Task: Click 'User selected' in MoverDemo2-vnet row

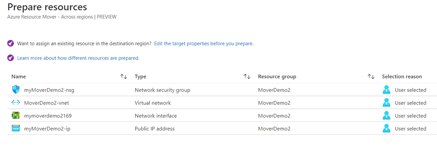Action: [410, 103]
